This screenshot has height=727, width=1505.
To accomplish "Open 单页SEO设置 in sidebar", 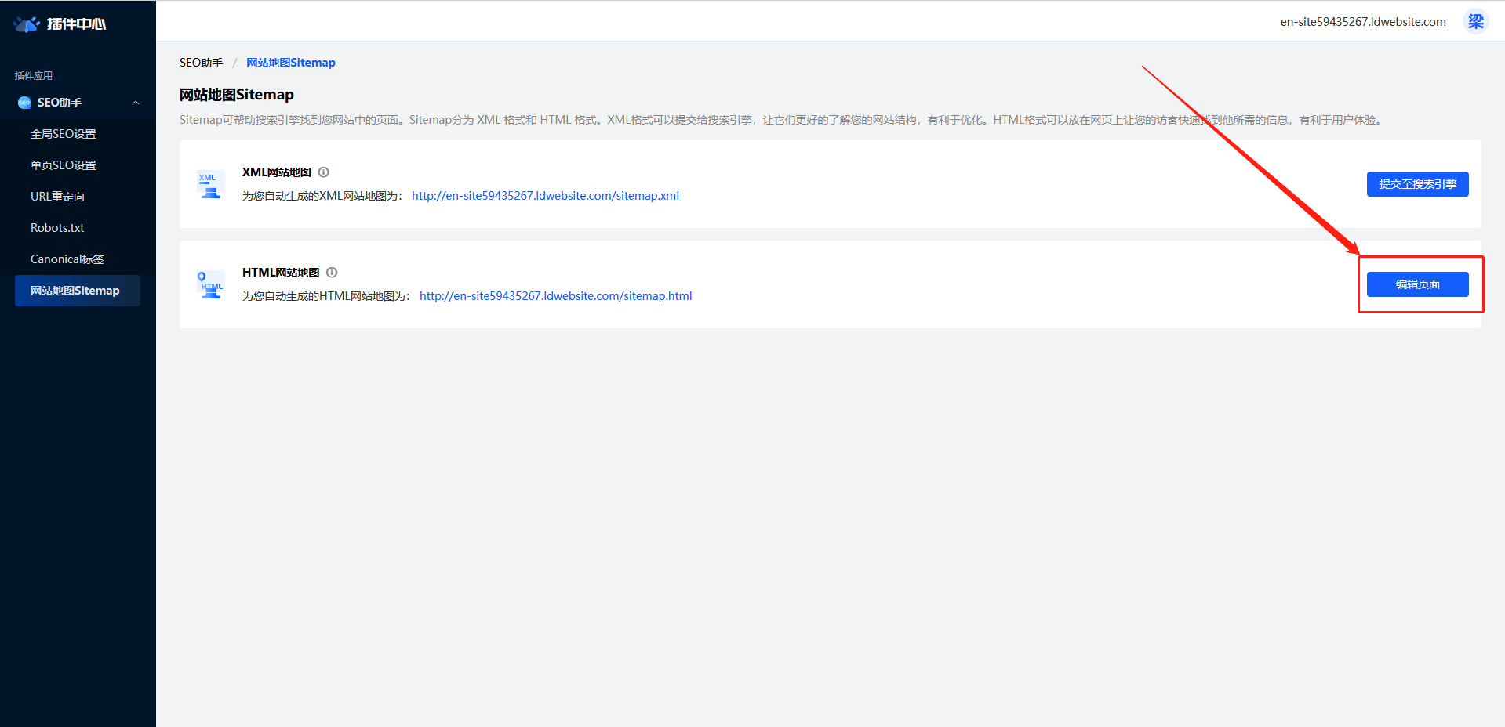I will (x=64, y=165).
